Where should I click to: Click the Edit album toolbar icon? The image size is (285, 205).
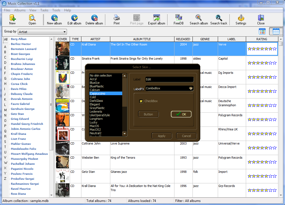click(x=74, y=19)
